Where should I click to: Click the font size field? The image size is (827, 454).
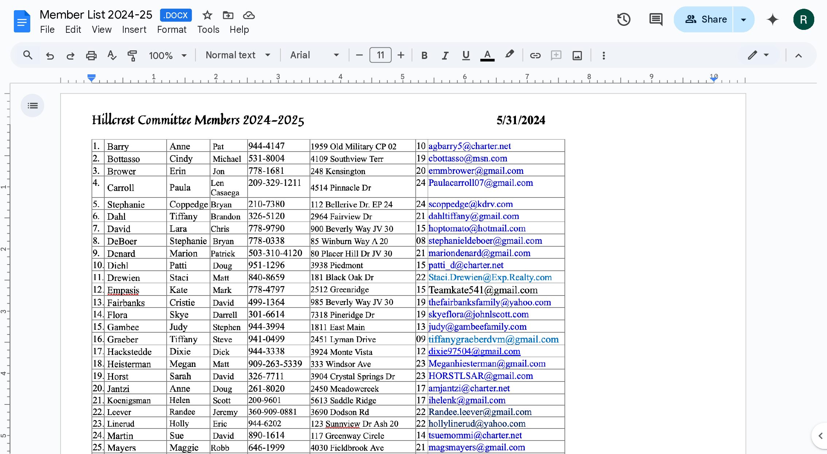pos(380,55)
